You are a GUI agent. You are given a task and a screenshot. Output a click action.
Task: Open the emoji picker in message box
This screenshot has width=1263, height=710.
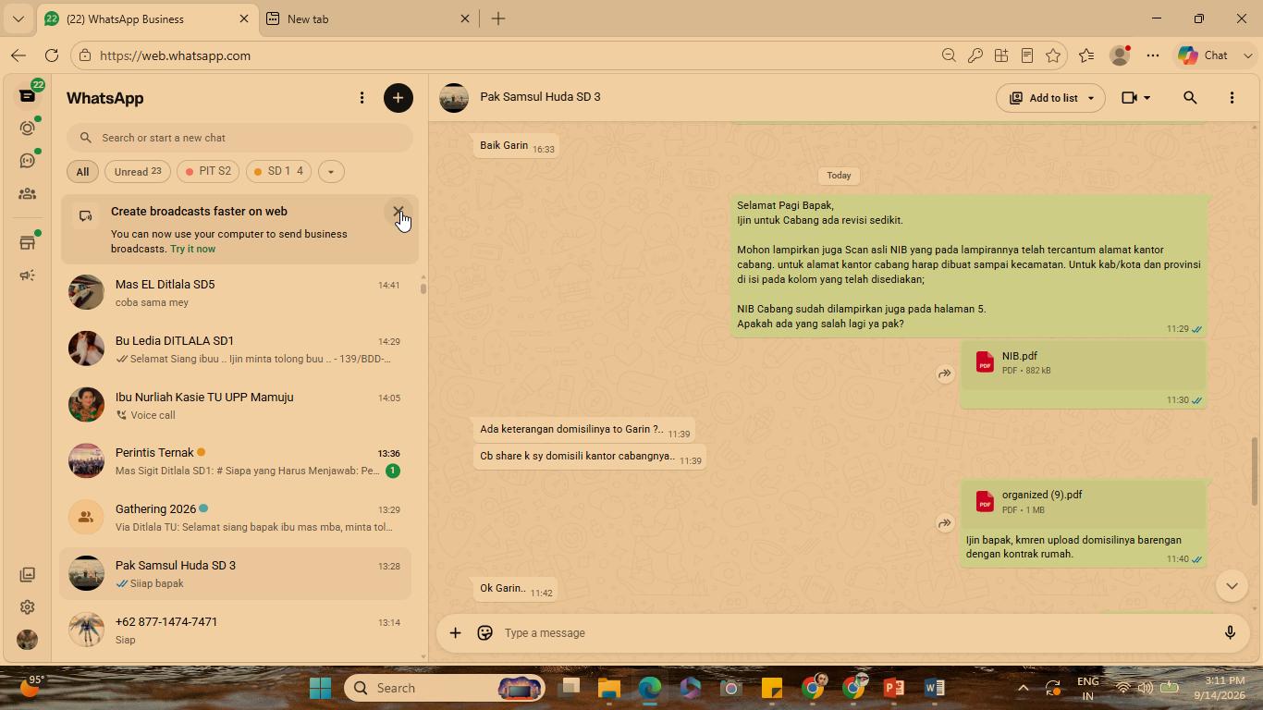pos(484,633)
